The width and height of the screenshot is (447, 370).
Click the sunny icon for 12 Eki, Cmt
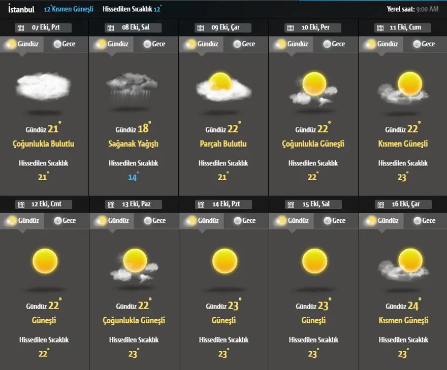[45, 261]
